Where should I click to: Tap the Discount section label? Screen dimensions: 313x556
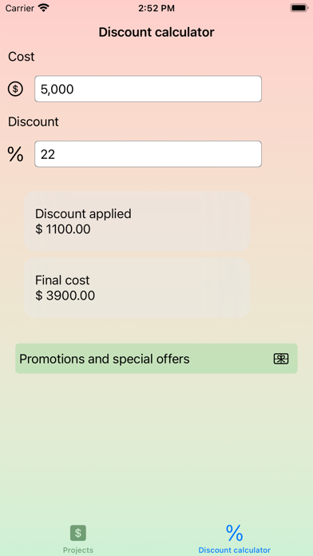pyautogui.click(x=34, y=122)
